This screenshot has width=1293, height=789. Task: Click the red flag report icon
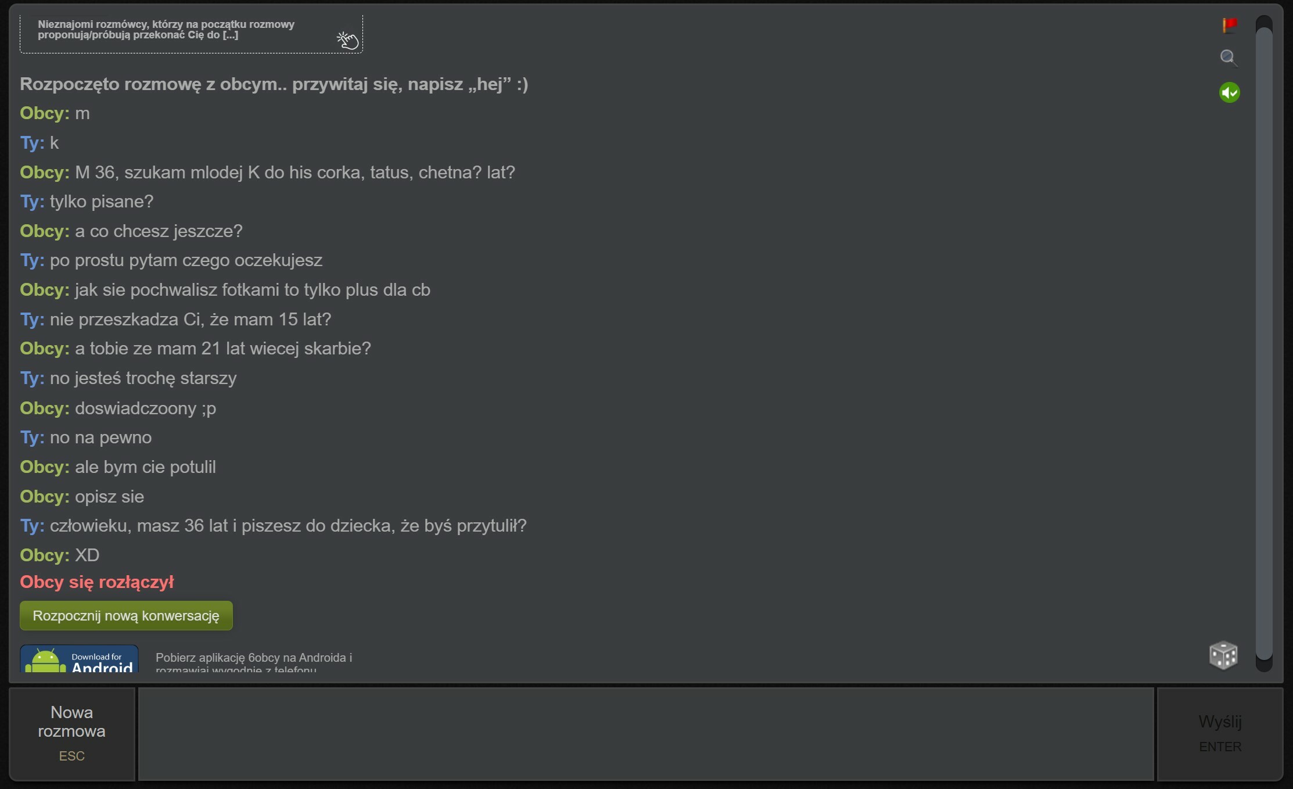(1229, 25)
